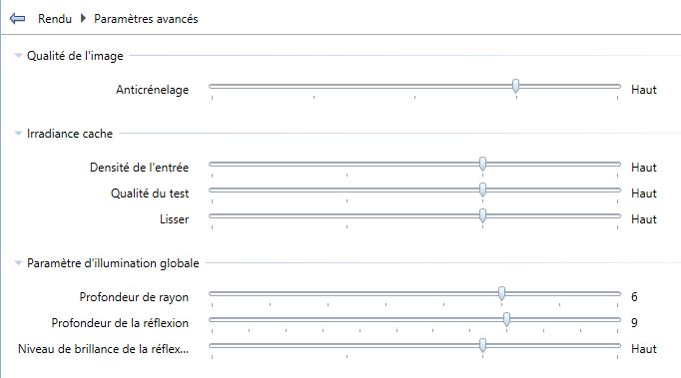Click the Qualité du test slider handle
Viewport: 681px width, 378px height.
click(482, 189)
